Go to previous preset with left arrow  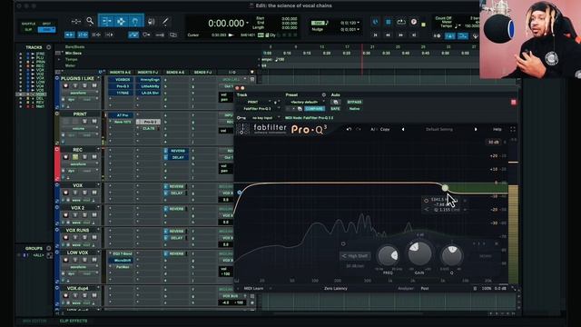tap(403, 129)
